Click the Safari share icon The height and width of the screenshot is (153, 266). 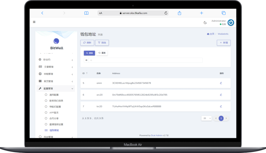pyautogui.click(x=180, y=13)
